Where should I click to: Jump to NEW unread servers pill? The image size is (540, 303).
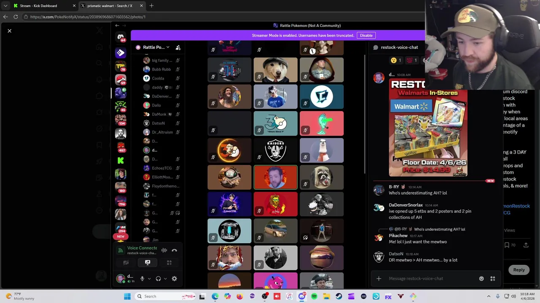pos(120,237)
